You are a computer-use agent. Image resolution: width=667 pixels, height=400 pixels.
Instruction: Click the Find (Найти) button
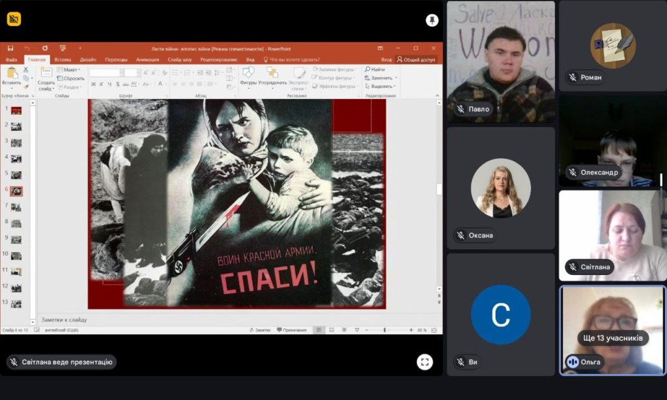tap(375, 69)
